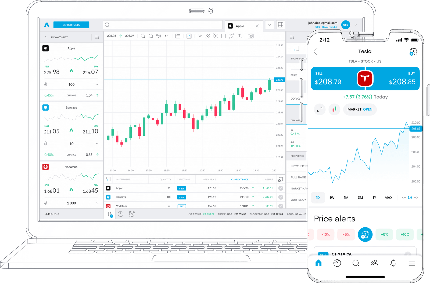Screen dimensions: 430x283
Task: Set a -10% price alert
Action: [x=325, y=235]
